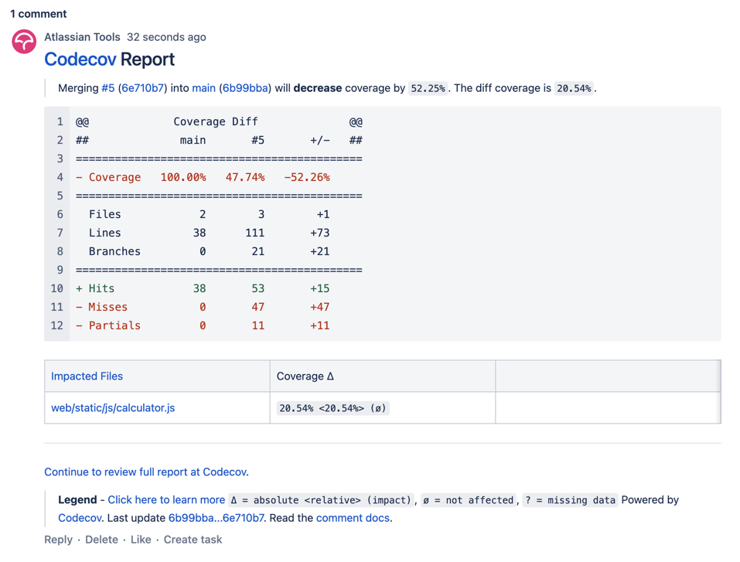Click the '20.54% <20.54%> (ø)' table cell
This screenshot has height=562, width=740.
pos(332,408)
